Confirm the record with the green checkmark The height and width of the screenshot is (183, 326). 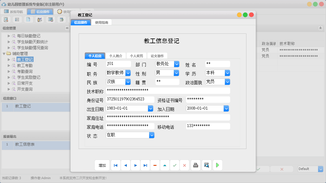[174, 165]
